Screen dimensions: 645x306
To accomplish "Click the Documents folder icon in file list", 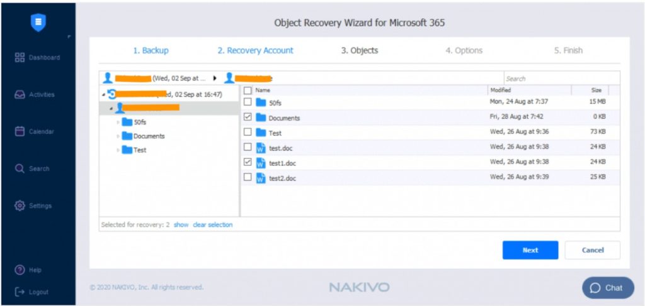I will pyautogui.click(x=261, y=117).
